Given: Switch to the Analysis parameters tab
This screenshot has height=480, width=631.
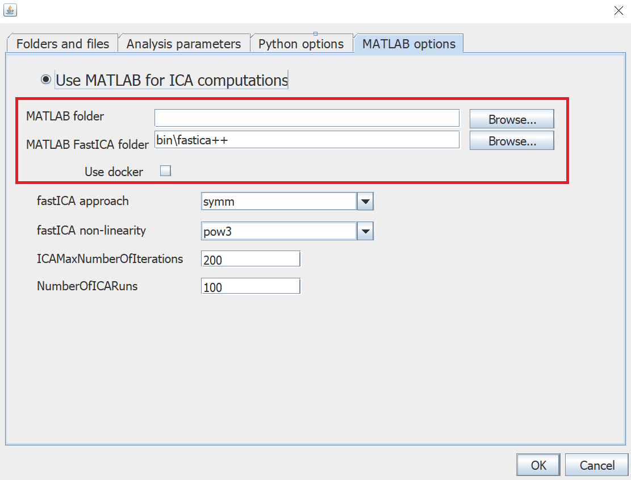Looking at the screenshot, I should [x=183, y=43].
